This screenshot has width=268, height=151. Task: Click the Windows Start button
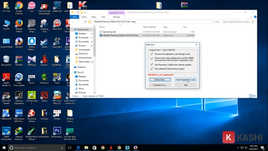tap(4, 148)
